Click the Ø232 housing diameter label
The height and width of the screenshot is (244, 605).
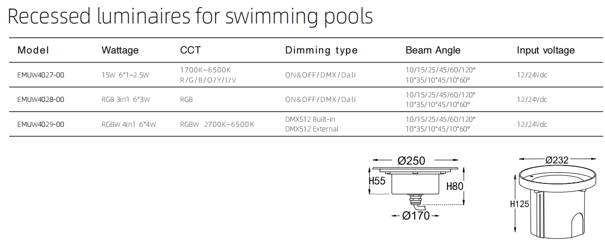pos(557,159)
